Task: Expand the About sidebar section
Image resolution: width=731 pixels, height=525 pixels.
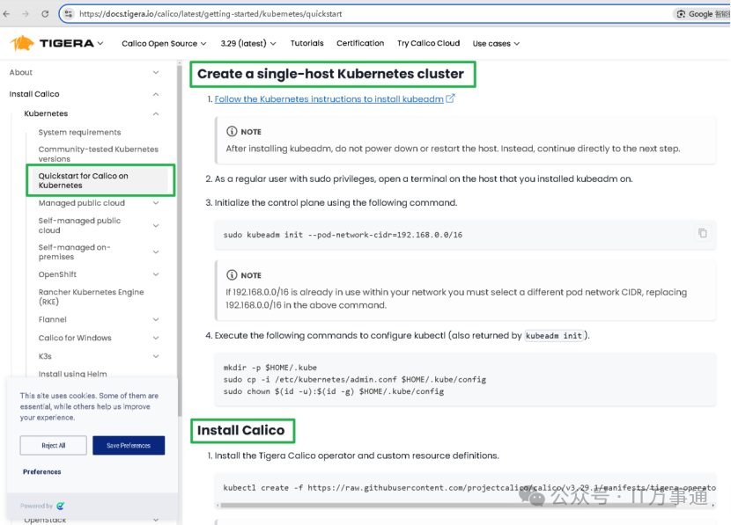Action: pos(156,72)
